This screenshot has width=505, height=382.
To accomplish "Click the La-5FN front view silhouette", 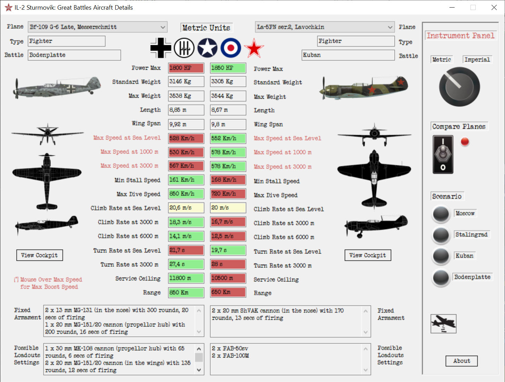I will [x=374, y=135].
